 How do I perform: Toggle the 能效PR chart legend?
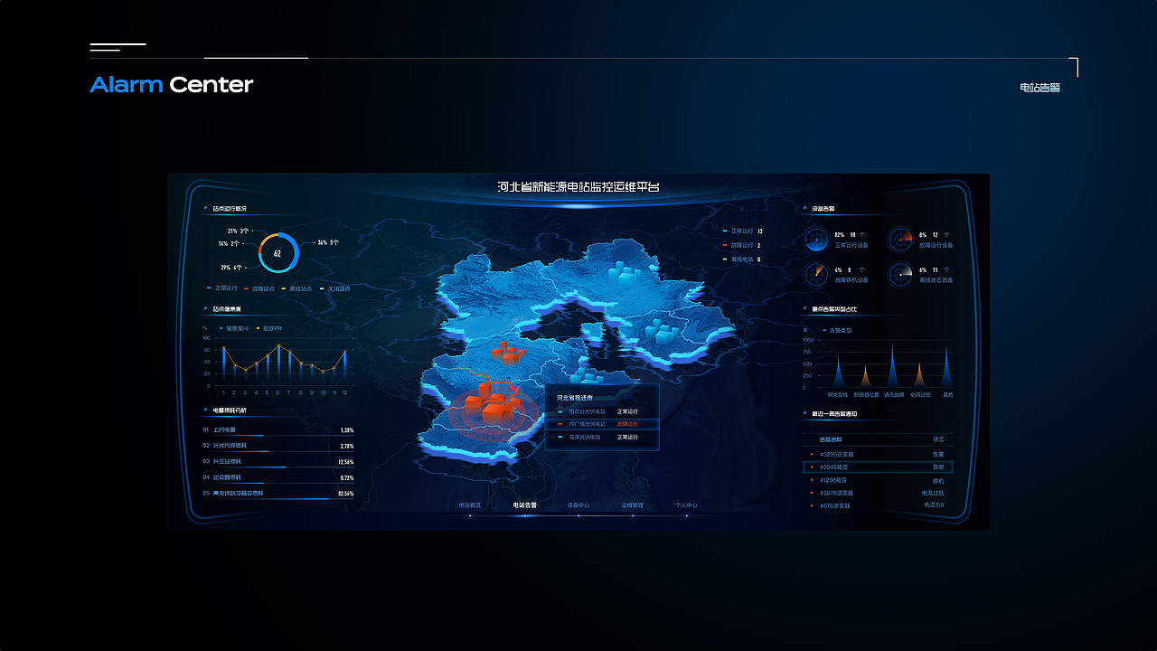pos(269,328)
